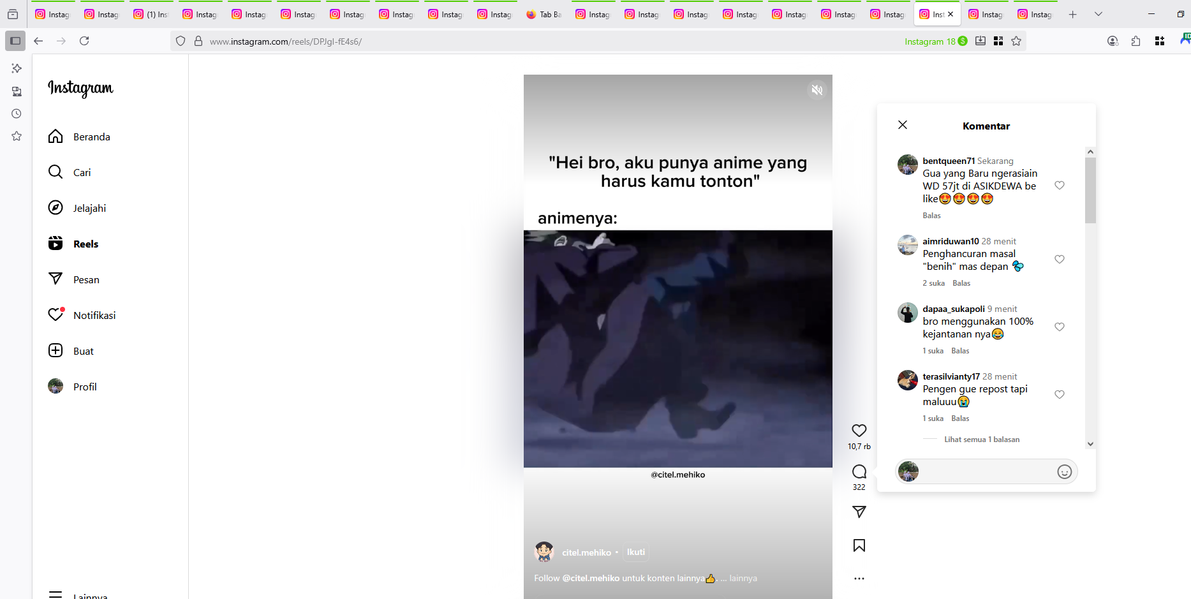This screenshot has height=599, width=1191.
Task: Open site security padlock info
Action: (198, 41)
